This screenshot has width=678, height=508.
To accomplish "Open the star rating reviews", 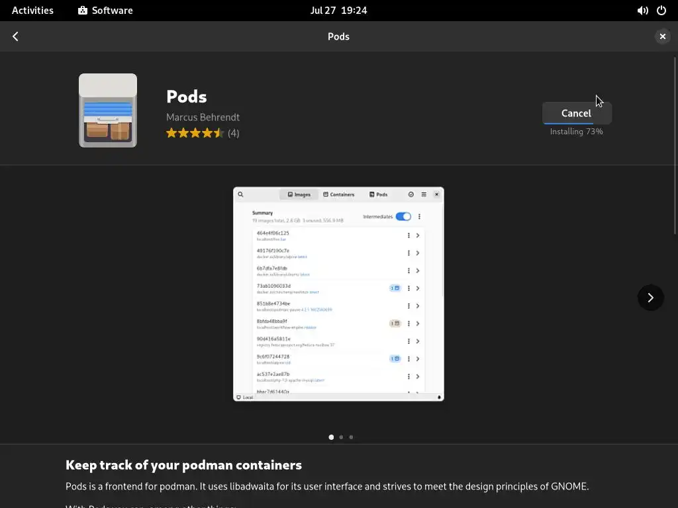I will (195, 133).
